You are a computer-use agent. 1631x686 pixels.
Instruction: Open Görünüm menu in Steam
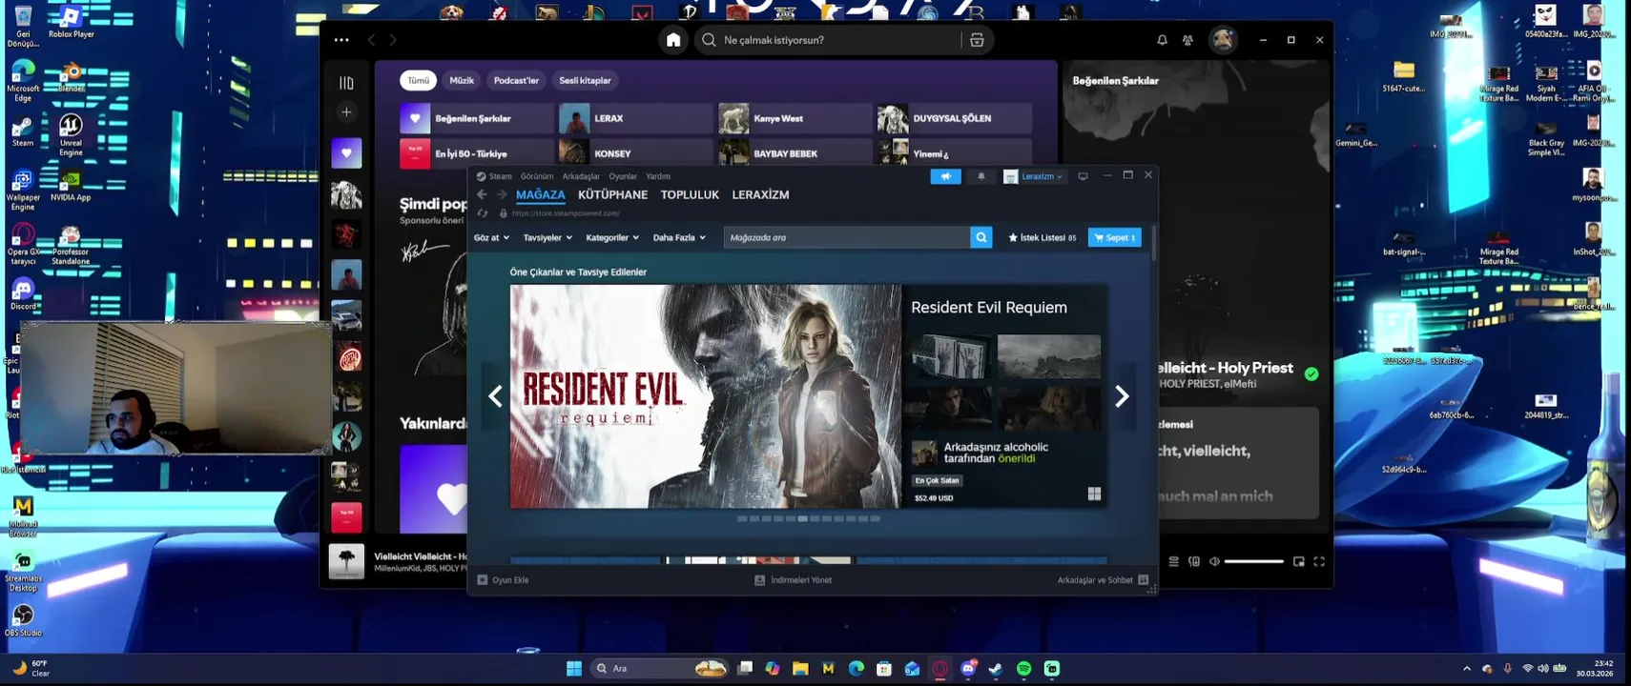pos(537,176)
